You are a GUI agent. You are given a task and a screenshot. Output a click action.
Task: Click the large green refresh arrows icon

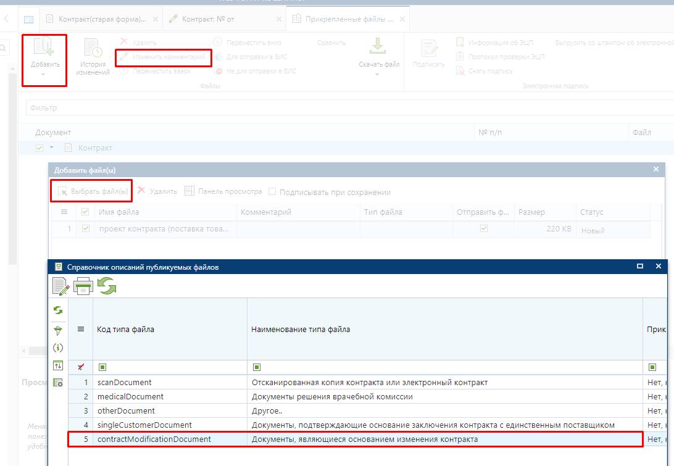click(107, 286)
